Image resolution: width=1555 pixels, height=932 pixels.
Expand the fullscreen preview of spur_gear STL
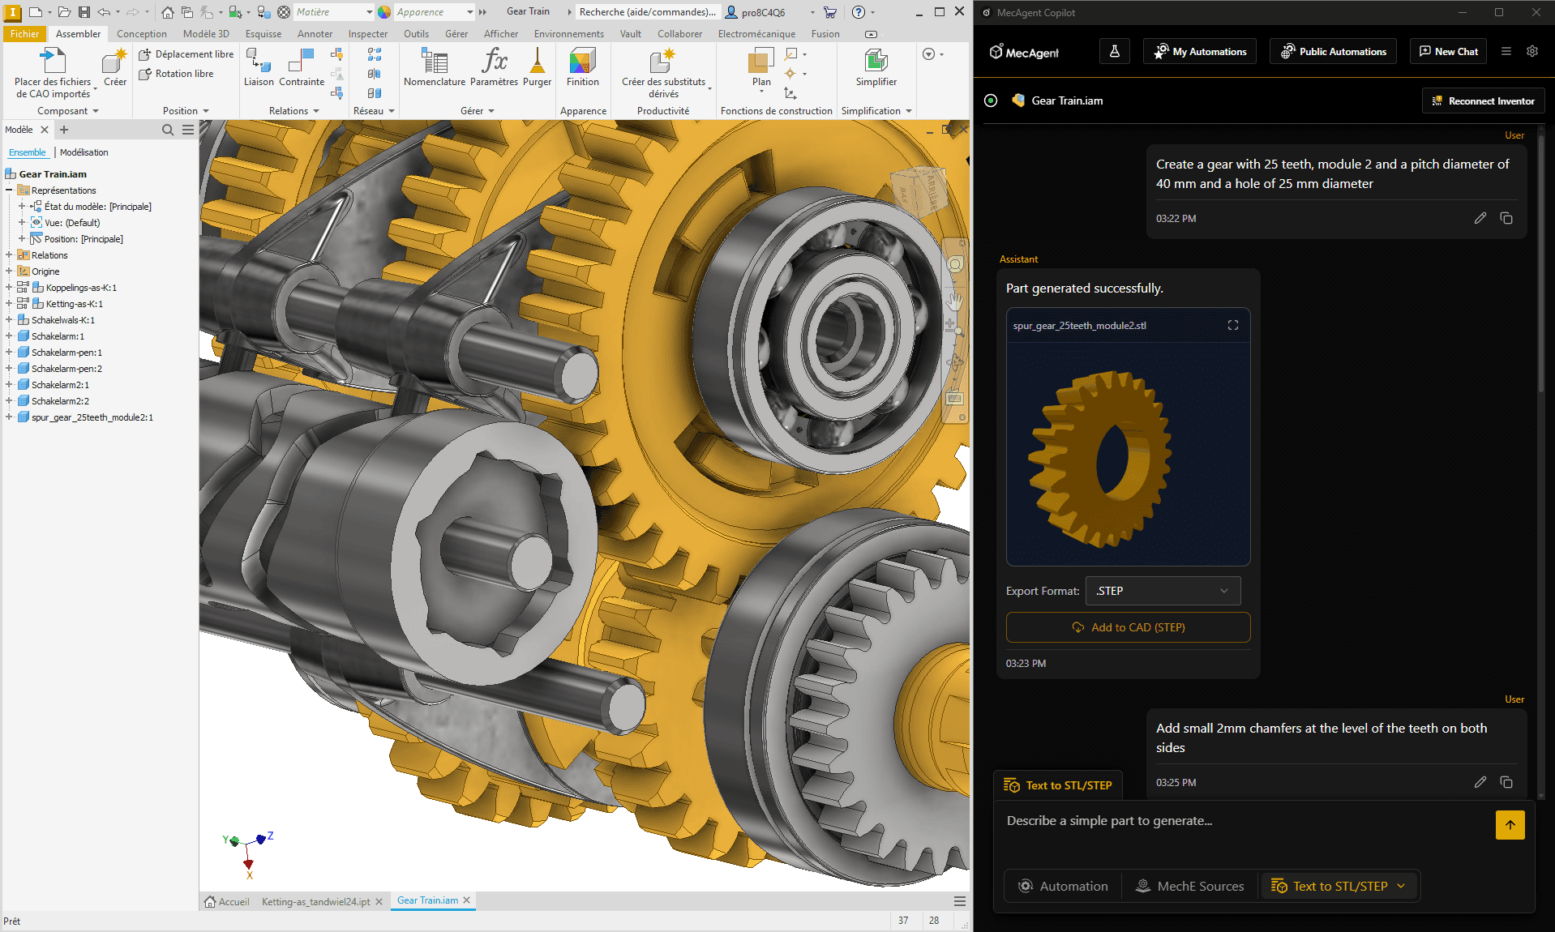tap(1232, 325)
